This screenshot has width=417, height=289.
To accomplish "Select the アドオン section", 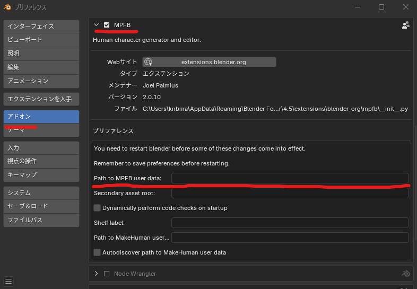I will (41, 117).
